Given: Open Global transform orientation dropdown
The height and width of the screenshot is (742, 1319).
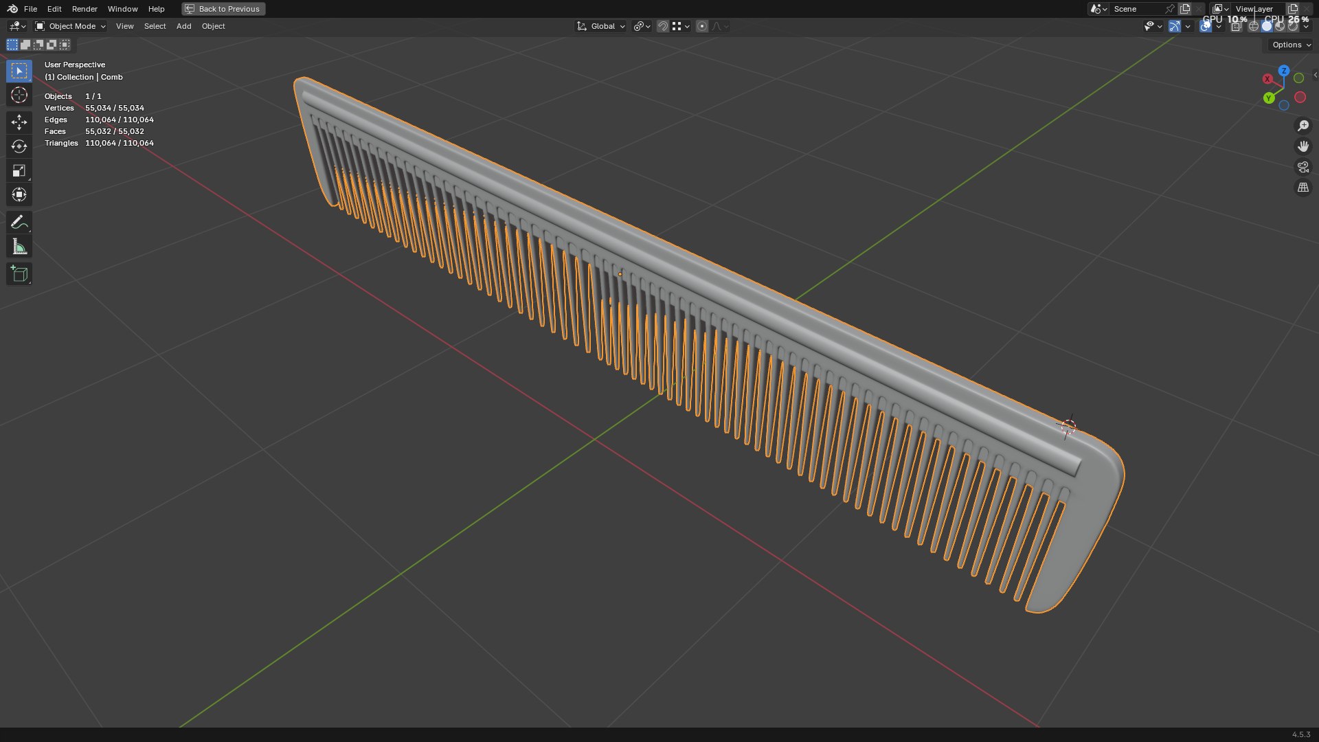Looking at the screenshot, I should [601, 26].
